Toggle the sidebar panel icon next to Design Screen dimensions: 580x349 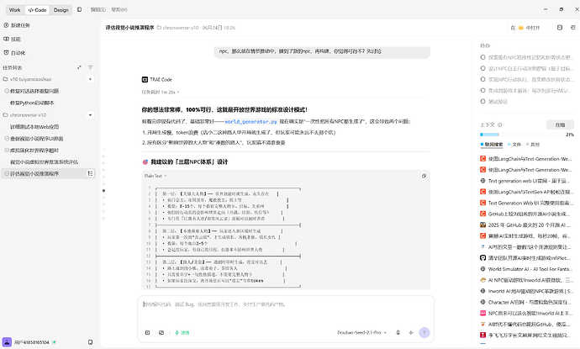click(79, 9)
